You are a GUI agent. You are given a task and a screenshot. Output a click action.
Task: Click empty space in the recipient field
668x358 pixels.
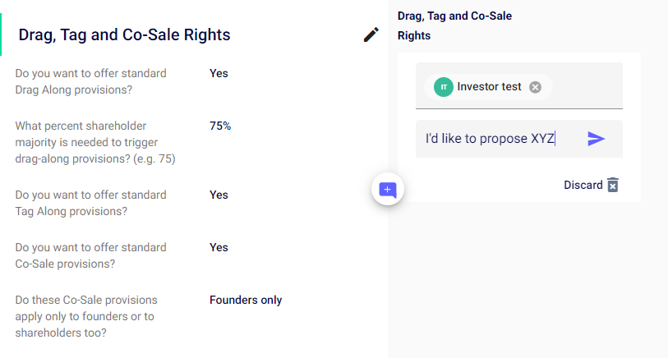(x=587, y=87)
